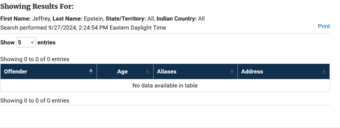This screenshot has height=128, width=340.
Task: Click the 'First Name: Jeffrey' search term
Action: (25, 19)
